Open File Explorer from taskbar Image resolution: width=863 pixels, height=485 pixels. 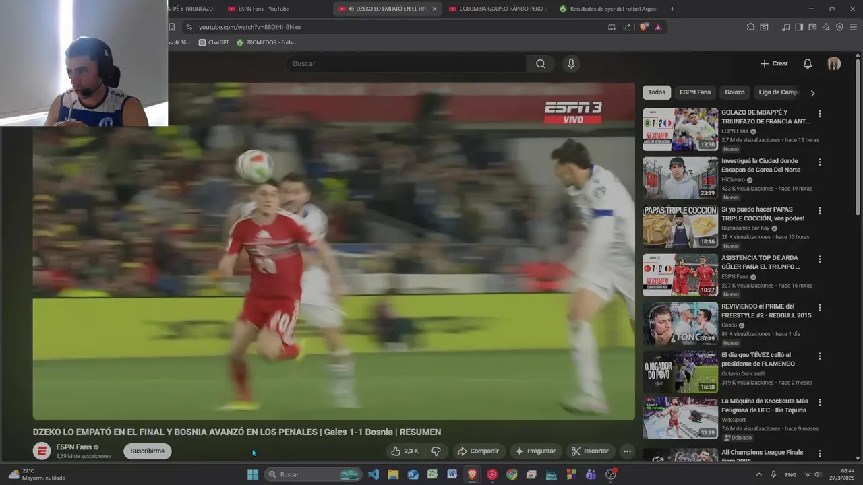[393, 474]
